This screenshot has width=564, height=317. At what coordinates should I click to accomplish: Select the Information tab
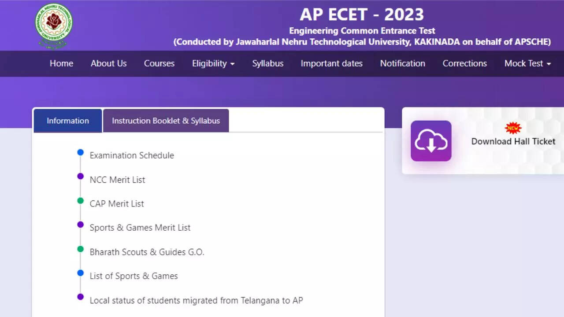tap(68, 121)
